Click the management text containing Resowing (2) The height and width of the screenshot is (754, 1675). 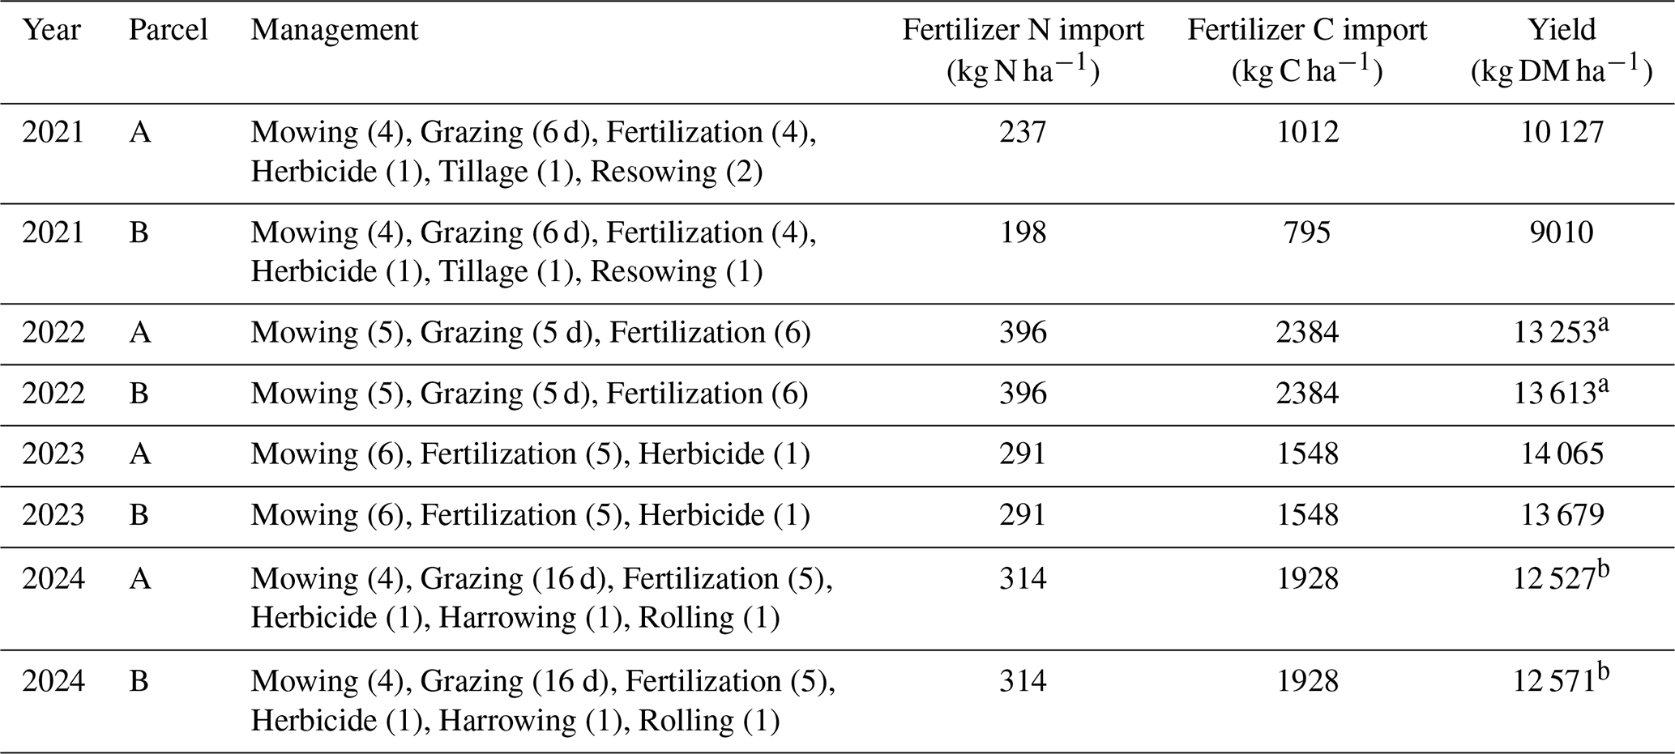676,172
